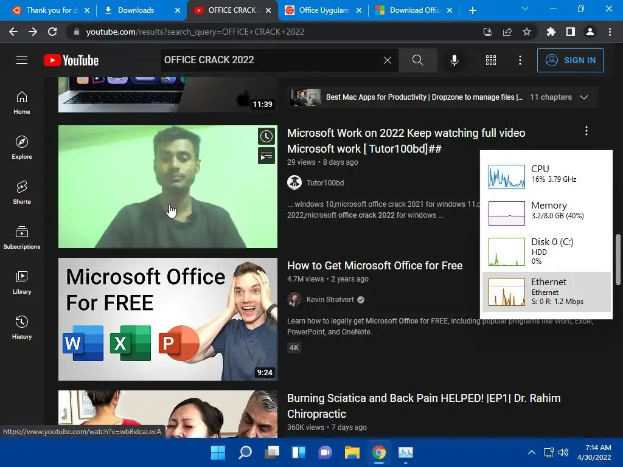Open the Windows Start button

coord(218,452)
